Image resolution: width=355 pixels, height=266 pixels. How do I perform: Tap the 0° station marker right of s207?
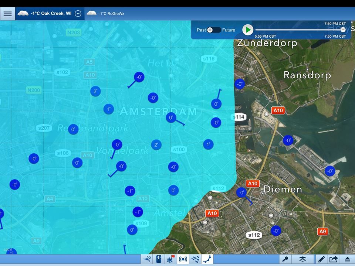pos(73,129)
